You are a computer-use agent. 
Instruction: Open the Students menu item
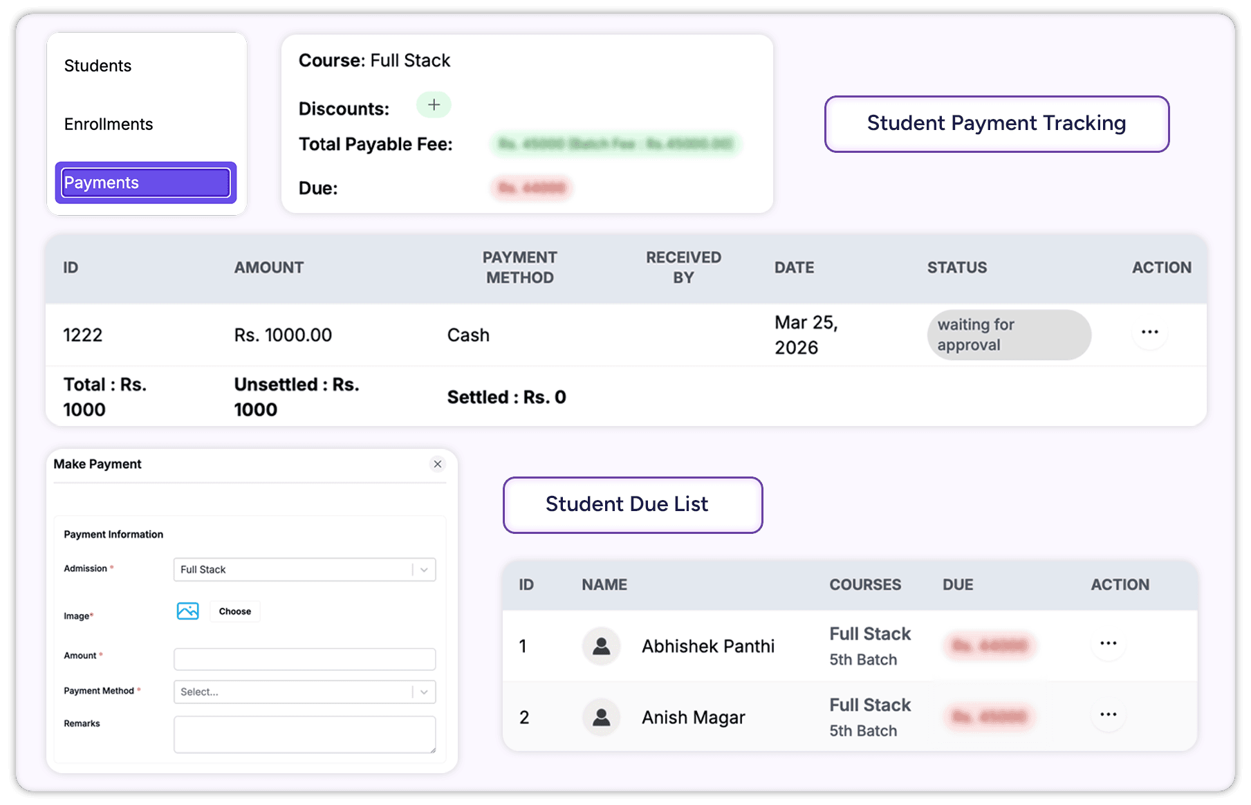coord(98,66)
